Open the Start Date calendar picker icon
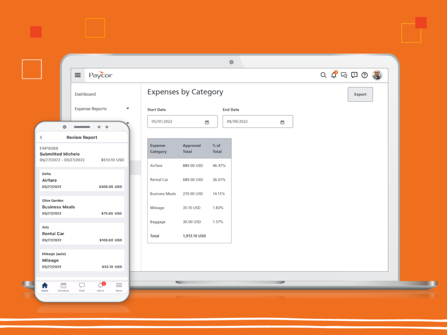447x335 pixels. 207,122
